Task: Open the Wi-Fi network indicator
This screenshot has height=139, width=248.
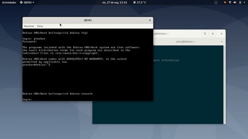Action: [230, 2]
